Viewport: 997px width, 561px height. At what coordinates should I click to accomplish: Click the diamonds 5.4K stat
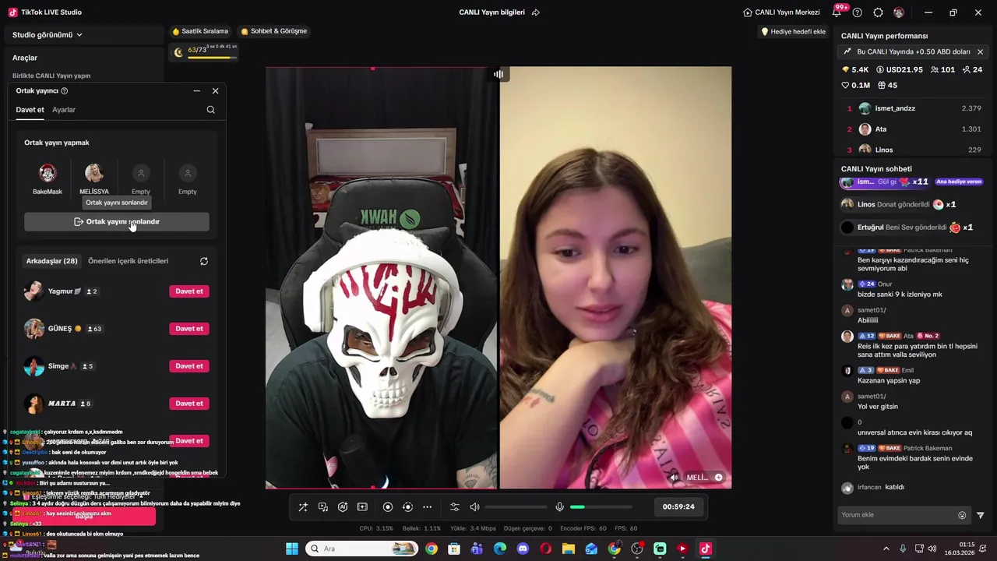855,69
